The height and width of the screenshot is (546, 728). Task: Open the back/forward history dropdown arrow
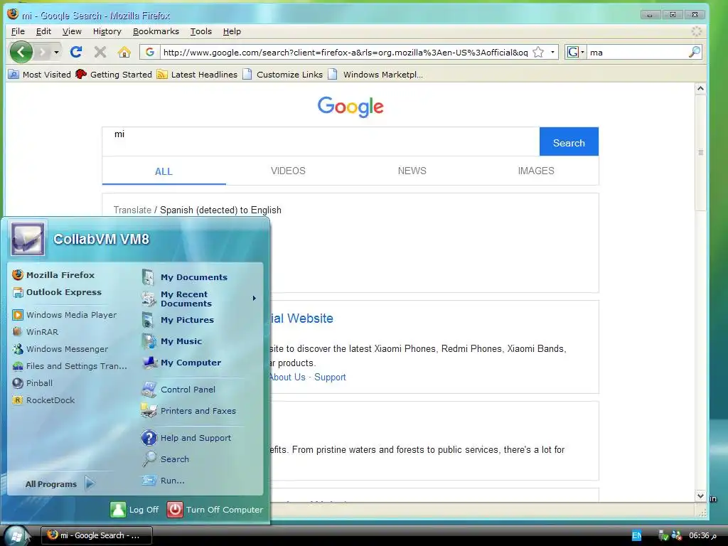[57, 52]
